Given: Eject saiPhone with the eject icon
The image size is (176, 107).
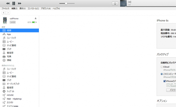Looking at the screenshot, I should pos(35,18).
